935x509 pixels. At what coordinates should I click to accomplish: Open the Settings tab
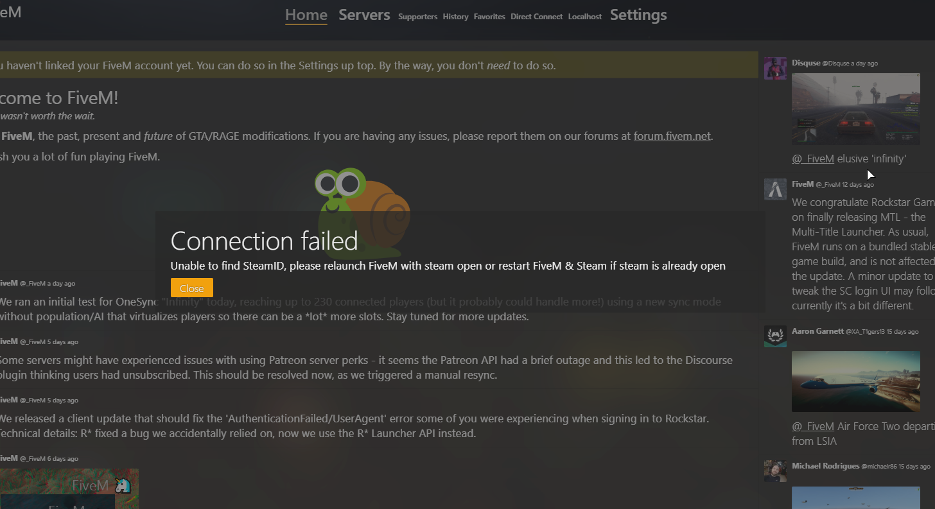[x=638, y=15]
